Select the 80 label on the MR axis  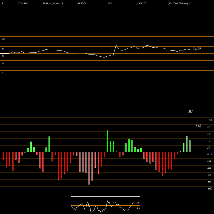[x=209, y=127]
